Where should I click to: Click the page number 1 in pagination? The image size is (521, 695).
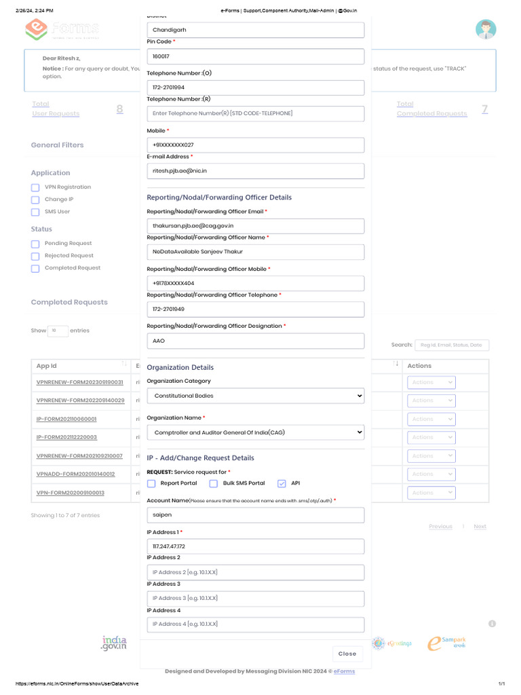coord(463,527)
